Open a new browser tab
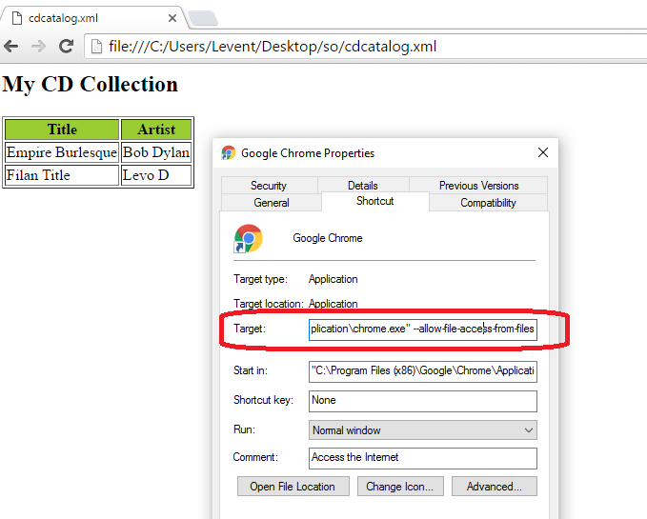The width and height of the screenshot is (647, 519). point(202,19)
